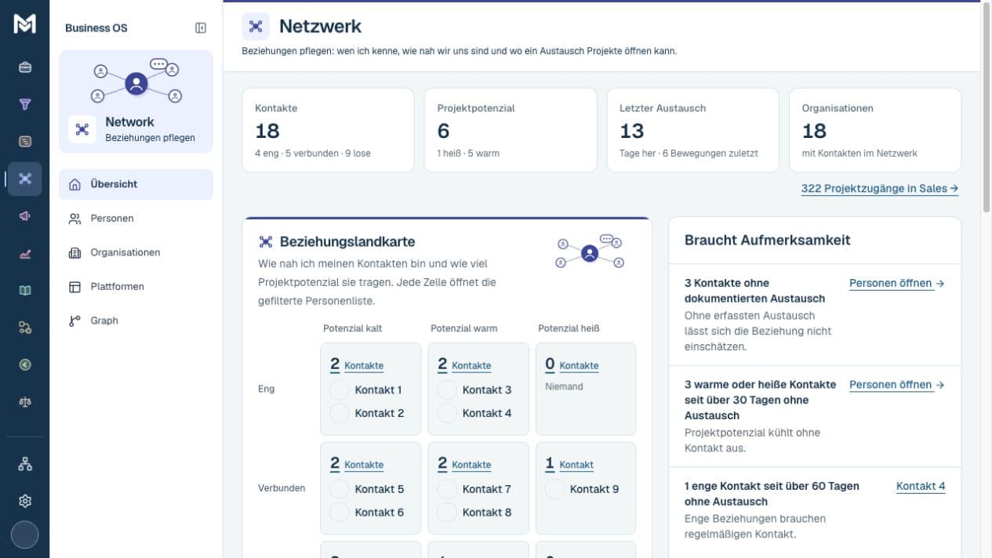
Task: Go to the Übersicht section
Action: pyautogui.click(x=136, y=184)
